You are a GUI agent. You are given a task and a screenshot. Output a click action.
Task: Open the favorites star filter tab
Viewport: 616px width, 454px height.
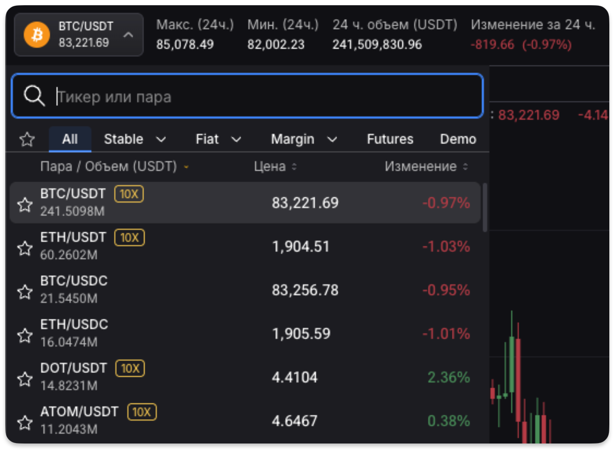click(x=27, y=139)
